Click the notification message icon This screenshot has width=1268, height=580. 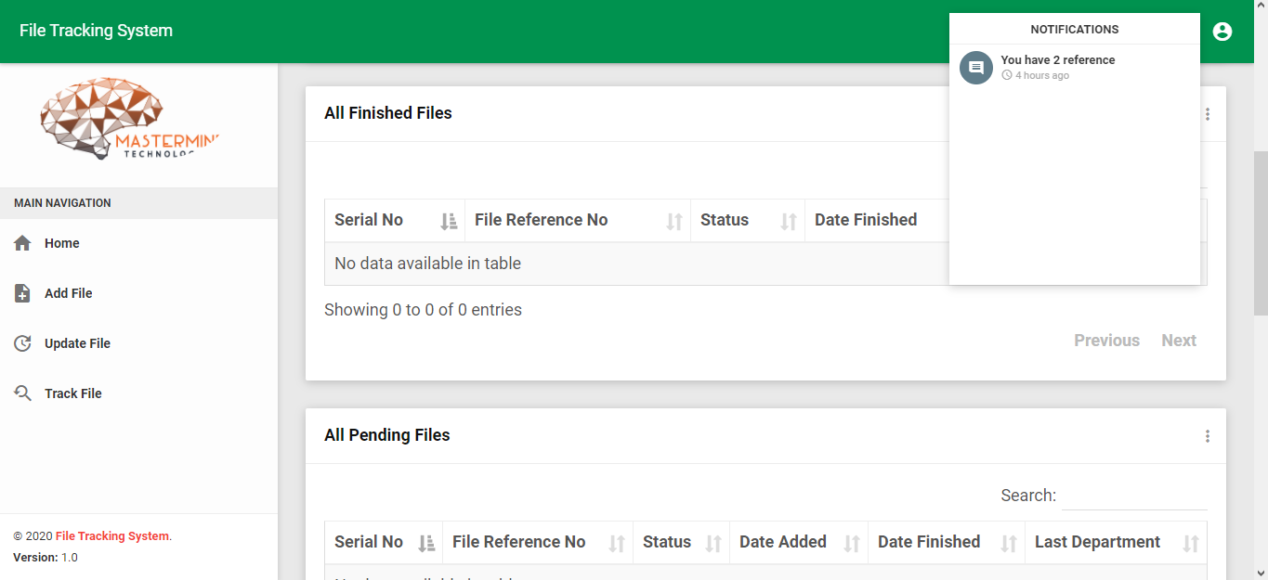(x=976, y=68)
